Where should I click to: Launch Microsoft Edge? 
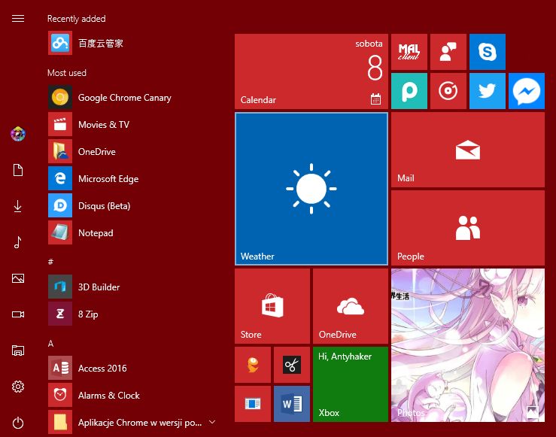134,178
